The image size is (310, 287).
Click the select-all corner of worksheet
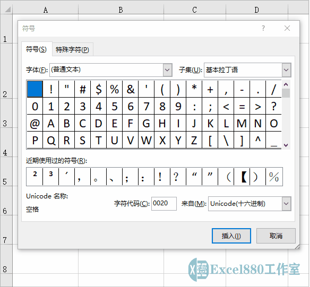coord(6,9)
